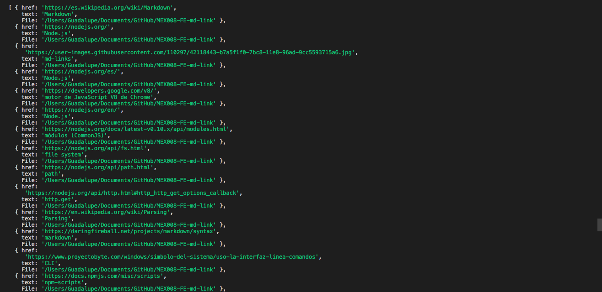Select the http_http_get_options_callback URL

[x=132, y=193]
